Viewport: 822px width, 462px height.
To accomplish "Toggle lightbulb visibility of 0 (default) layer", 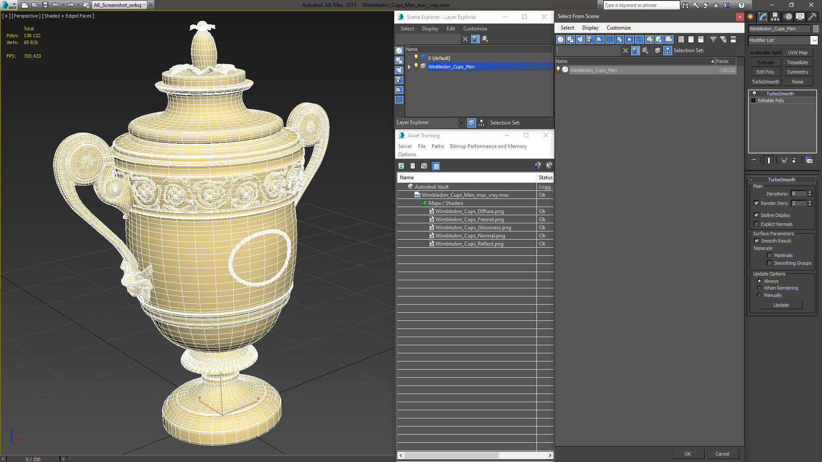I will click(x=416, y=58).
